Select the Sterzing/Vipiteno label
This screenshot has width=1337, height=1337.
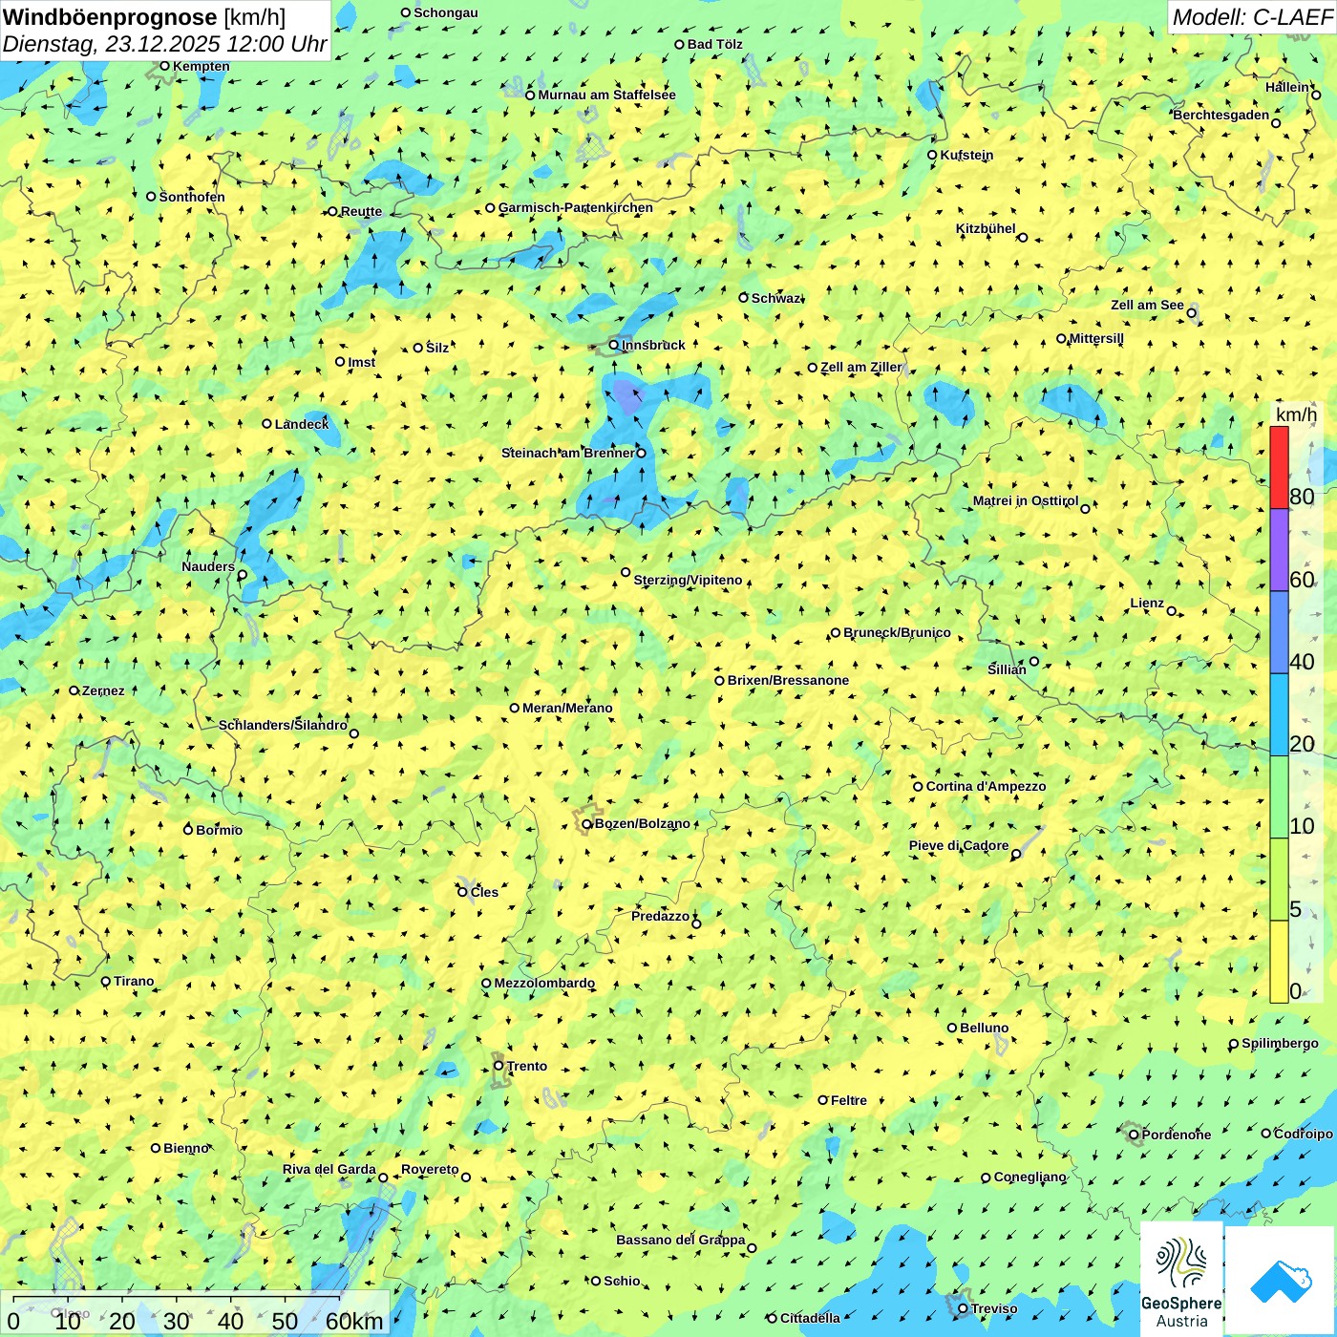688,580
